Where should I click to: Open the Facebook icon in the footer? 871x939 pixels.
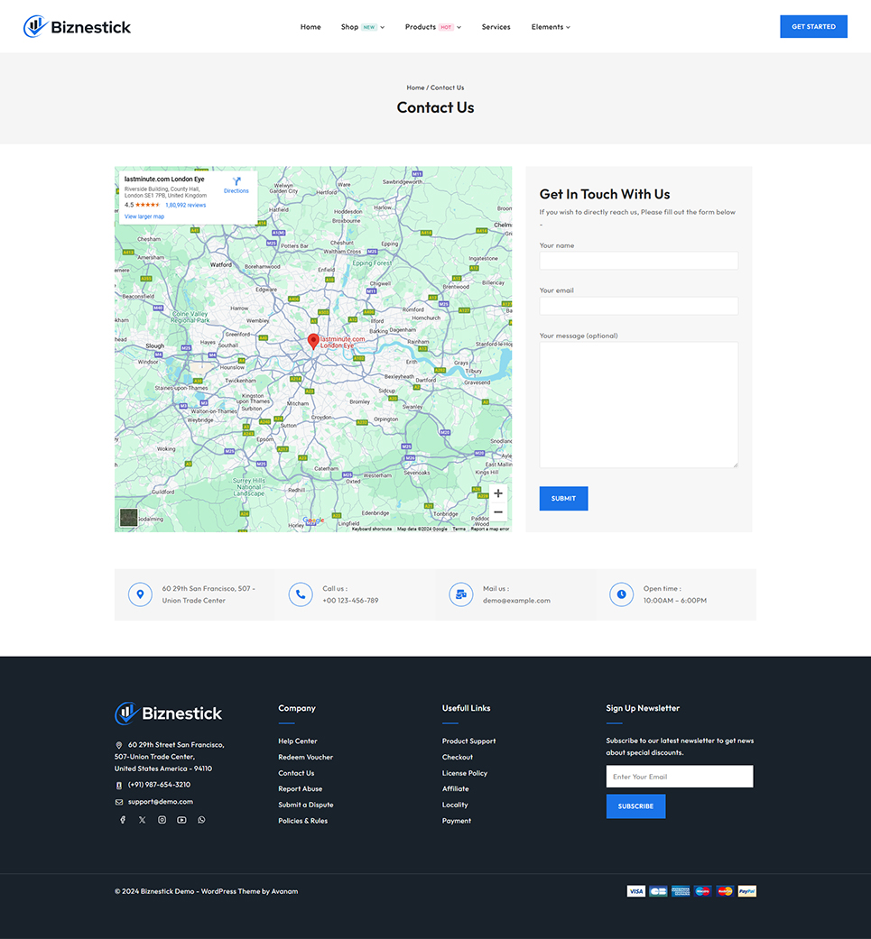[x=123, y=819]
